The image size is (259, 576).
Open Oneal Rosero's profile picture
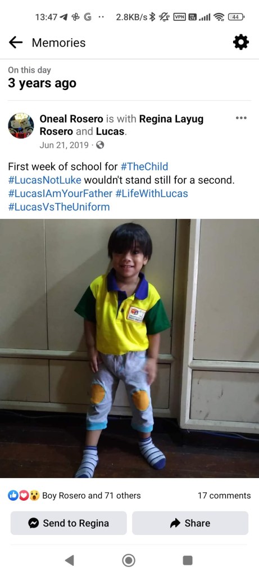tap(21, 125)
